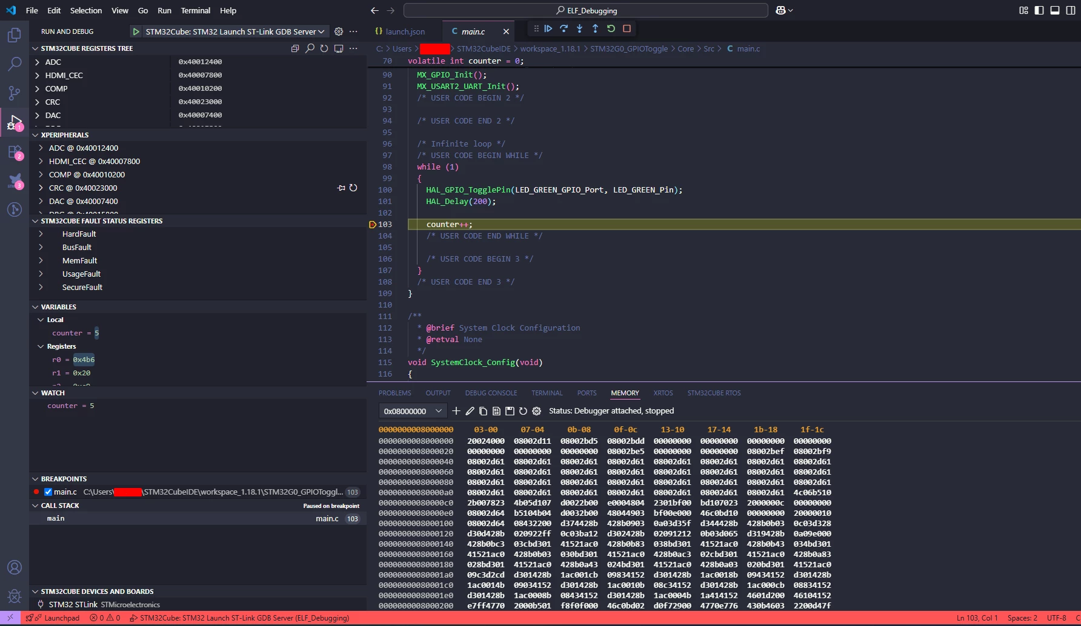Toggle the bottom panel layout
This screenshot has height=626, width=1081.
[x=1055, y=10]
